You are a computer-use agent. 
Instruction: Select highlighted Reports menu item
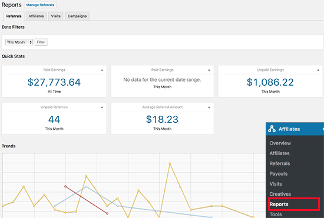(279, 204)
